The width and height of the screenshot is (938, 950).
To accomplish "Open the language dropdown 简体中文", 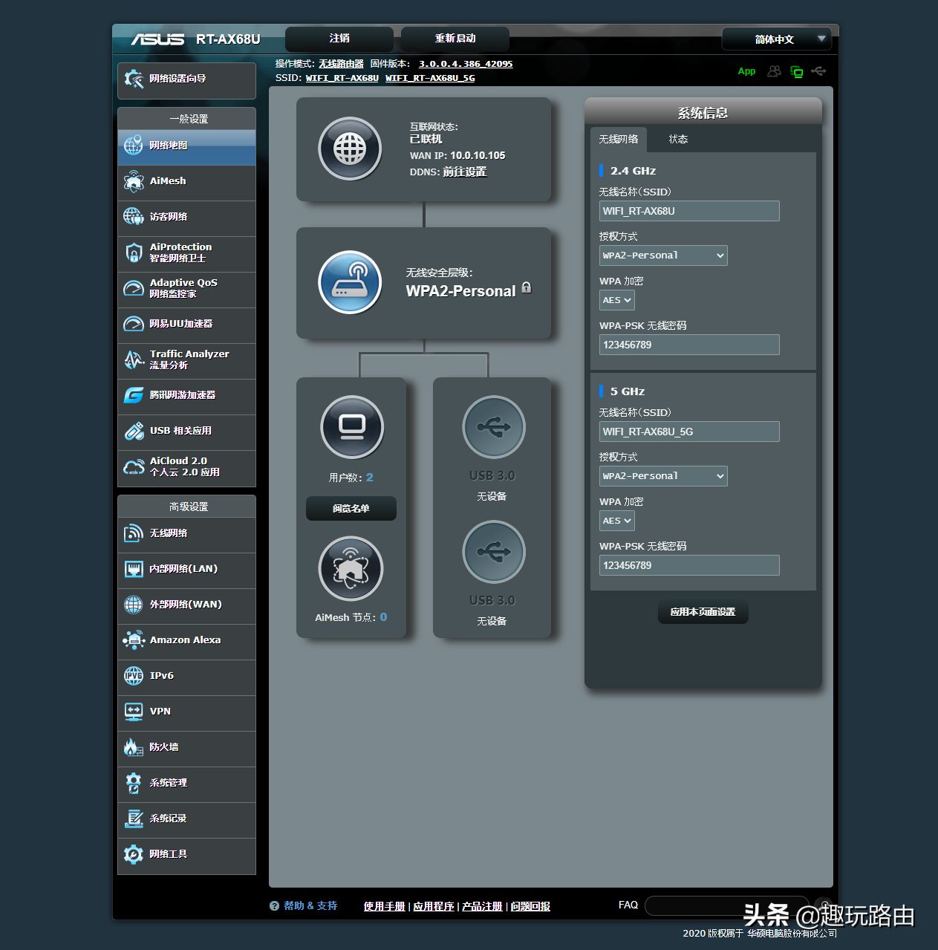I will [x=776, y=39].
